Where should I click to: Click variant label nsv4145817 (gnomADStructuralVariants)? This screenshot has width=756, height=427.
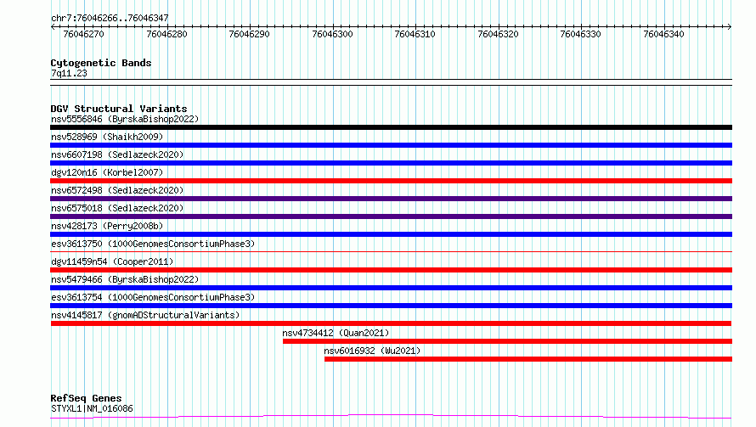[x=145, y=315]
